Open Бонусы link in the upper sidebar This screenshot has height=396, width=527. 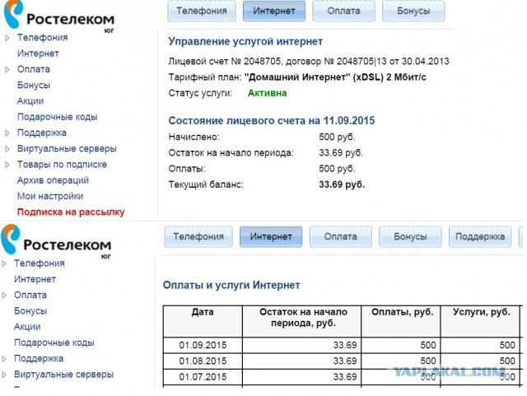tap(34, 85)
